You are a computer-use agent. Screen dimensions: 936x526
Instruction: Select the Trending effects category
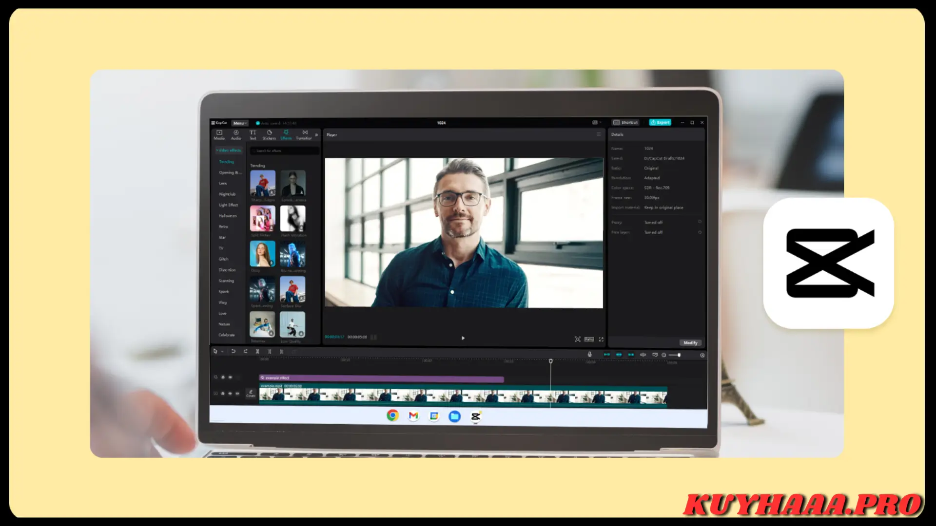[227, 162]
